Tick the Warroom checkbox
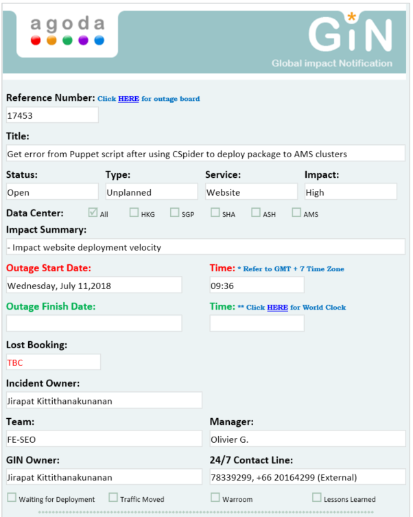Viewport: 413px width, 517px height. (215, 497)
